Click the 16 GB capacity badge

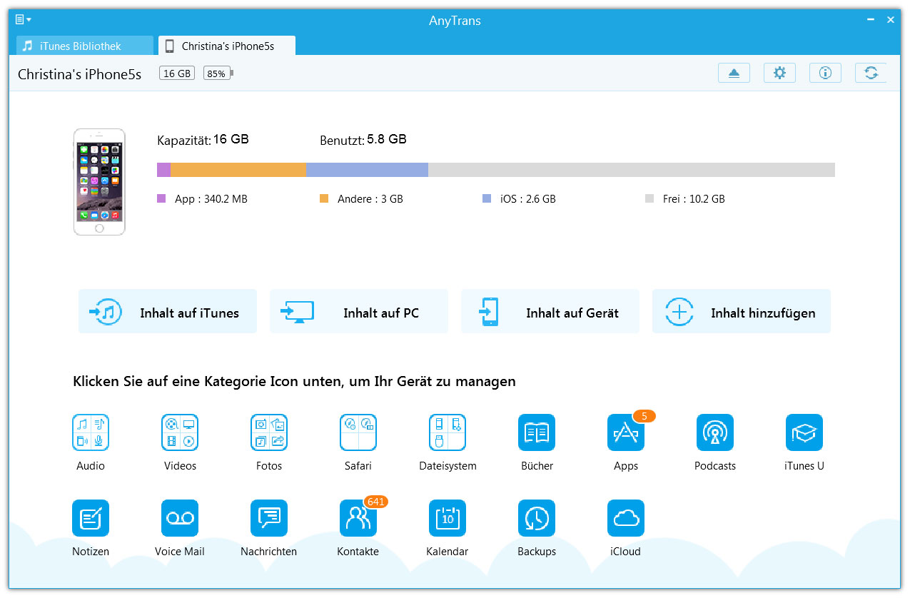click(177, 74)
